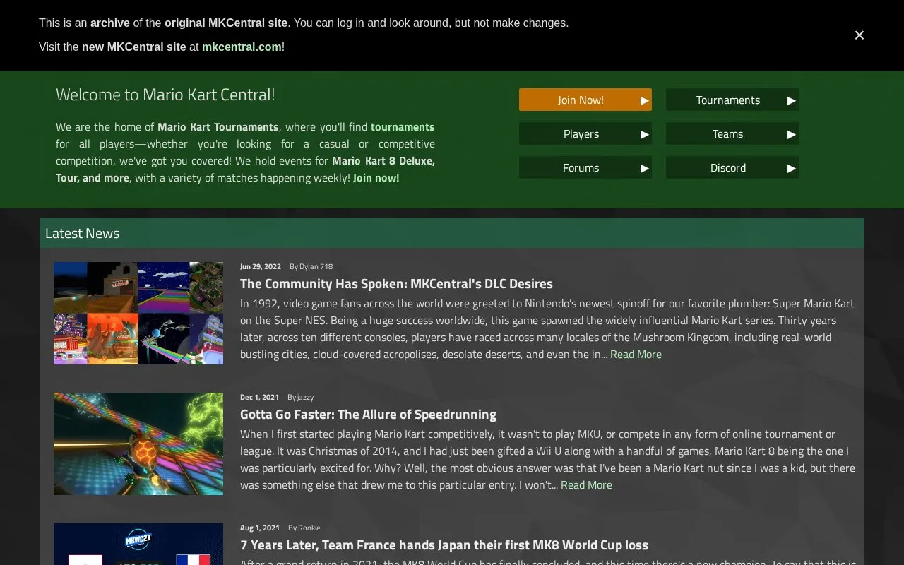The image size is (904, 565).
Task: Open '7 Years Later, Team France' article title
Action: pyautogui.click(x=444, y=545)
